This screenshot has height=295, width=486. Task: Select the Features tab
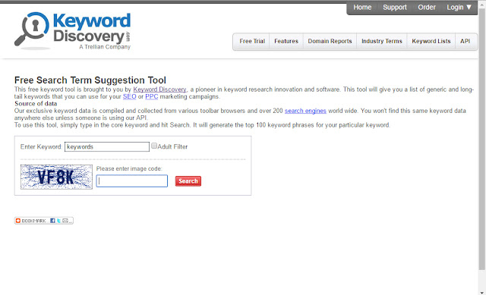286,41
